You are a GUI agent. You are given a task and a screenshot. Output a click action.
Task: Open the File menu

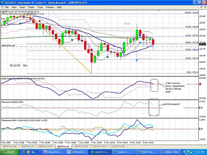[x=7, y=7]
